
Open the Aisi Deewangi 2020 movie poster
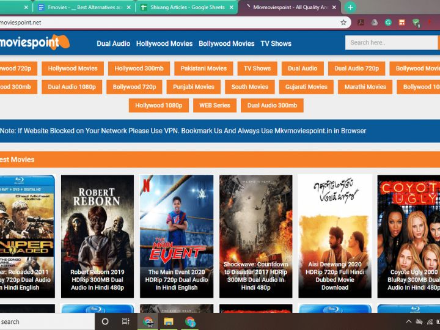click(x=335, y=237)
